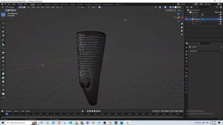Screen dimensions: 223x125
Task: Activate the Extrude Region tool
Action: (3, 53)
